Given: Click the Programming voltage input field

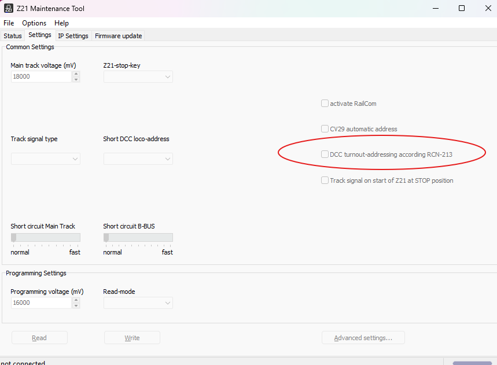Looking at the screenshot, I should pyautogui.click(x=41, y=303).
